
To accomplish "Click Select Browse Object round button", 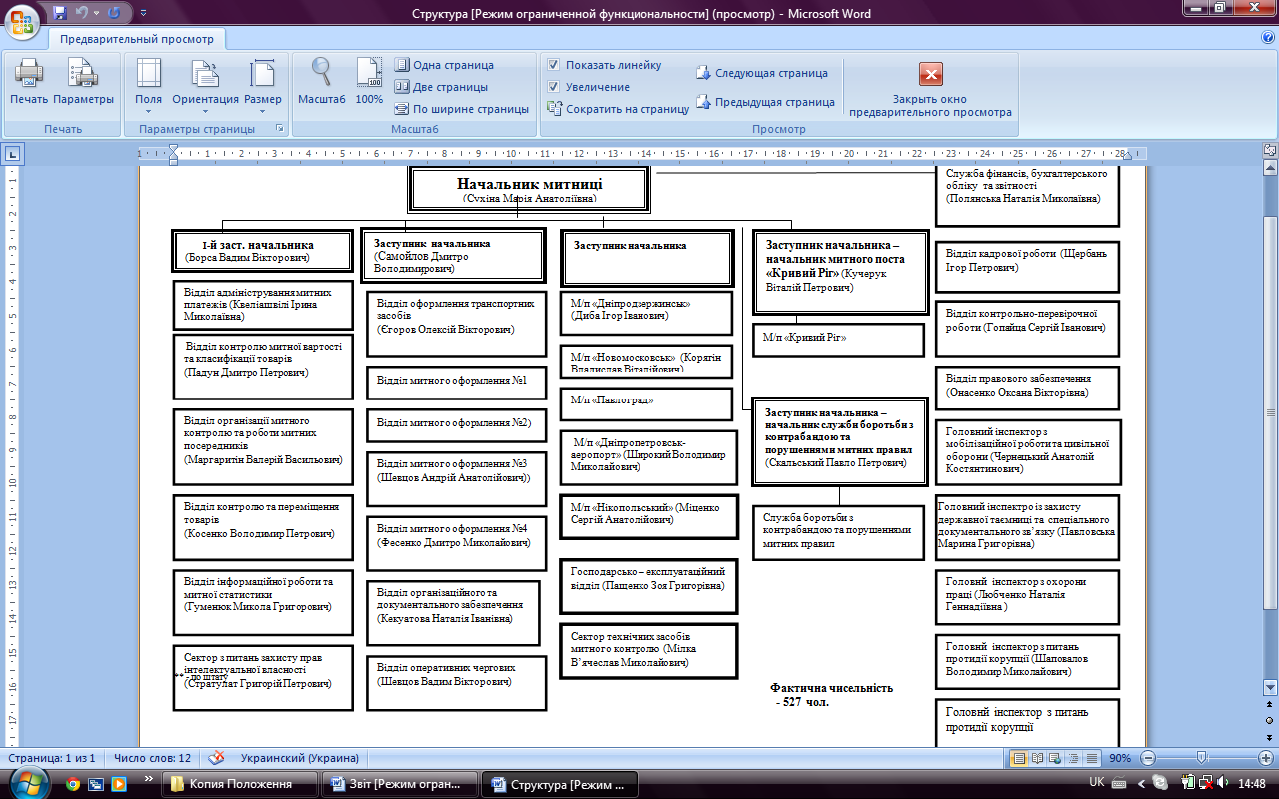I will [x=1270, y=720].
